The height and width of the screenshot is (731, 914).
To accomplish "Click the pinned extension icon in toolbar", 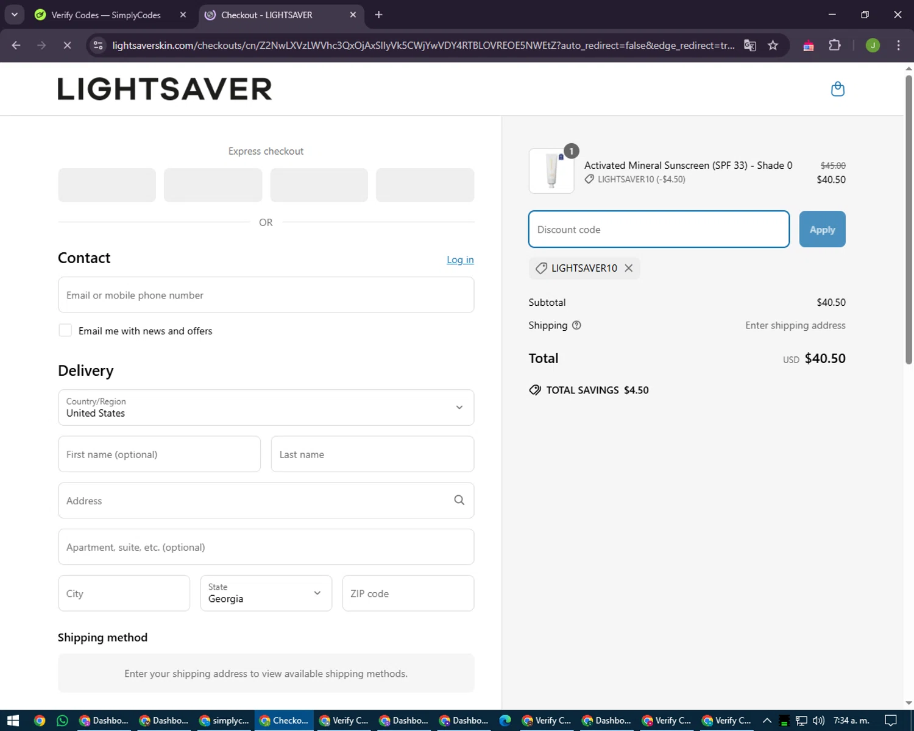I will pyautogui.click(x=809, y=46).
